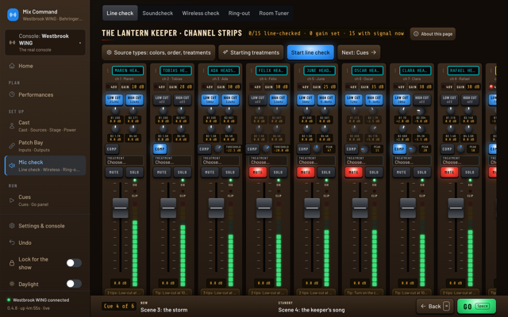
Task: Unmute Felix's channel
Action: point(258,173)
